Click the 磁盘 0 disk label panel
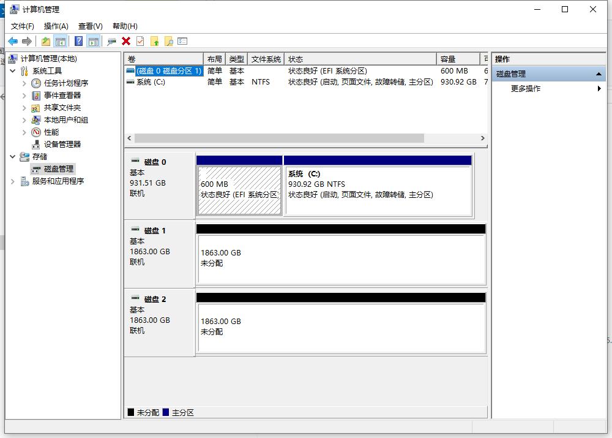Viewport: 612px width, 438px height. click(x=160, y=186)
